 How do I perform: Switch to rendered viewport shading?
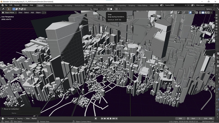coord(208,13)
